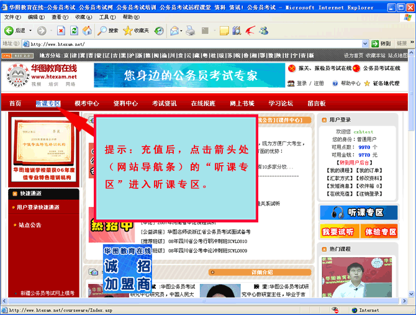
Task: Open 网上书城 navigation item
Action: [x=242, y=104]
